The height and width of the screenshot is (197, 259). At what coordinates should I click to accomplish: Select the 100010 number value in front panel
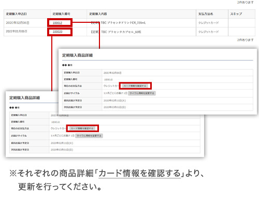click(108, 80)
